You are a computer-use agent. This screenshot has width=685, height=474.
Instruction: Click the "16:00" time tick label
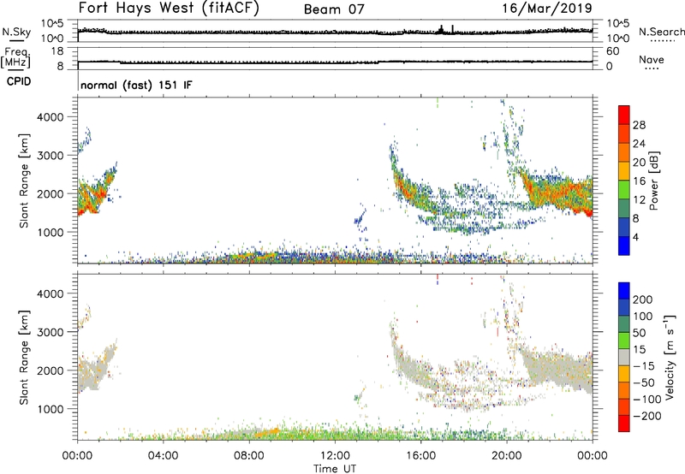point(420,456)
